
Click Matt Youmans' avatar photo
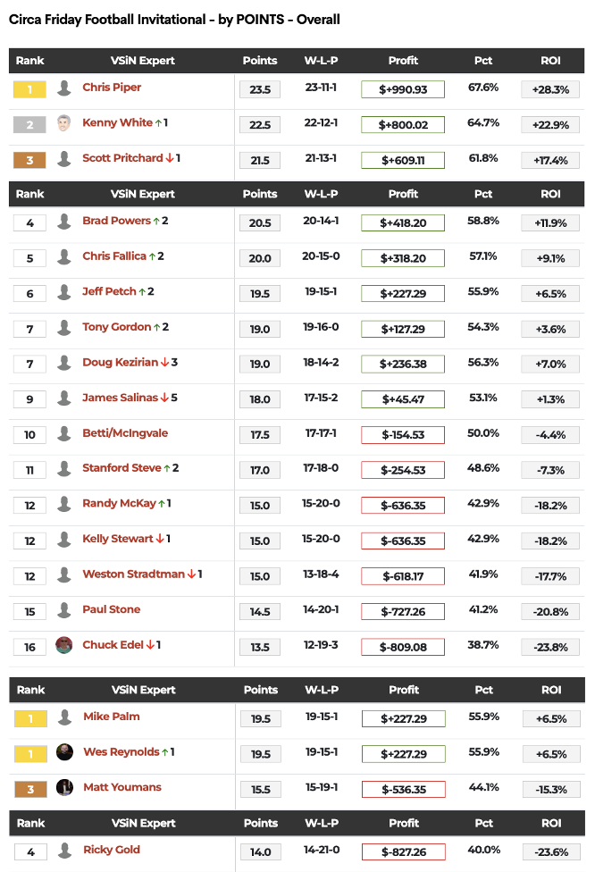pyautogui.click(x=63, y=787)
